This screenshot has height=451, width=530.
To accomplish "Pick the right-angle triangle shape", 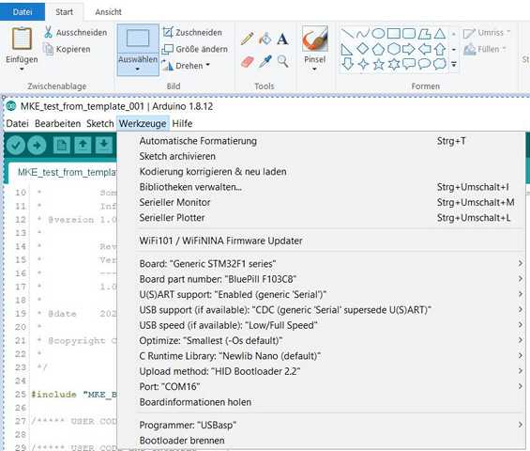I will [x=347, y=49].
